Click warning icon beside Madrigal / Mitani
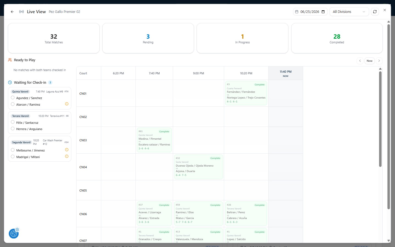 tap(67, 156)
